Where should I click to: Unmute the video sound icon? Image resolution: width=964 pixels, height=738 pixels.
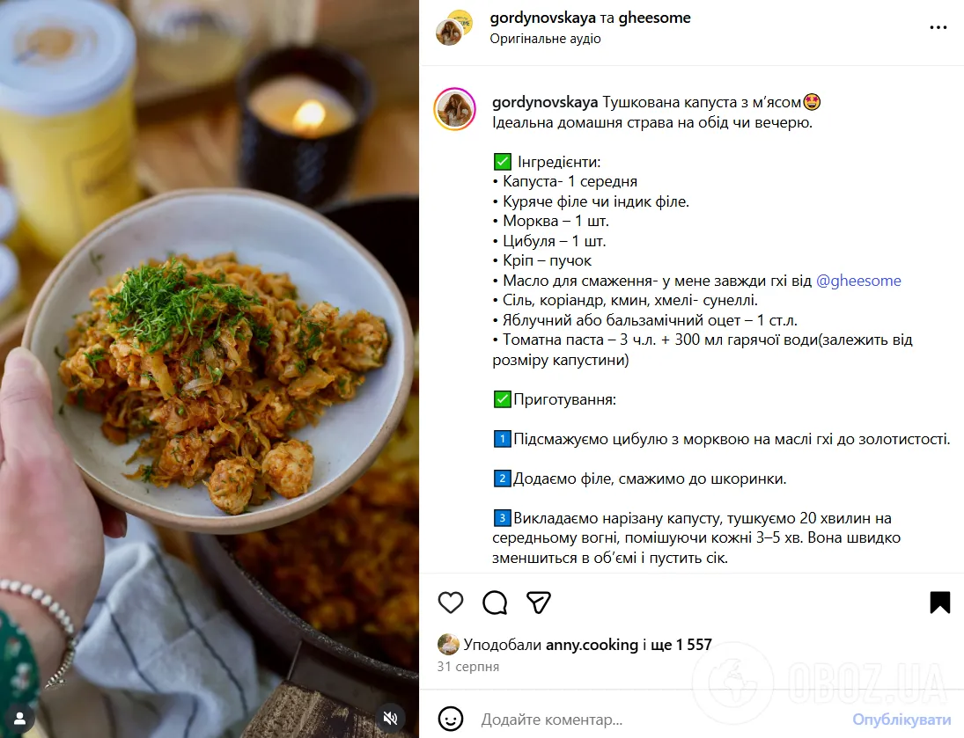[x=390, y=717]
